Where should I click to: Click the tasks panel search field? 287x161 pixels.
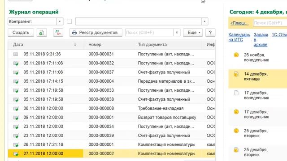pos(270,23)
